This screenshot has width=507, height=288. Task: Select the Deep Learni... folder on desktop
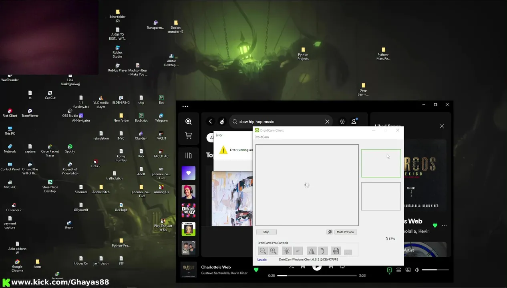pyautogui.click(x=363, y=89)
